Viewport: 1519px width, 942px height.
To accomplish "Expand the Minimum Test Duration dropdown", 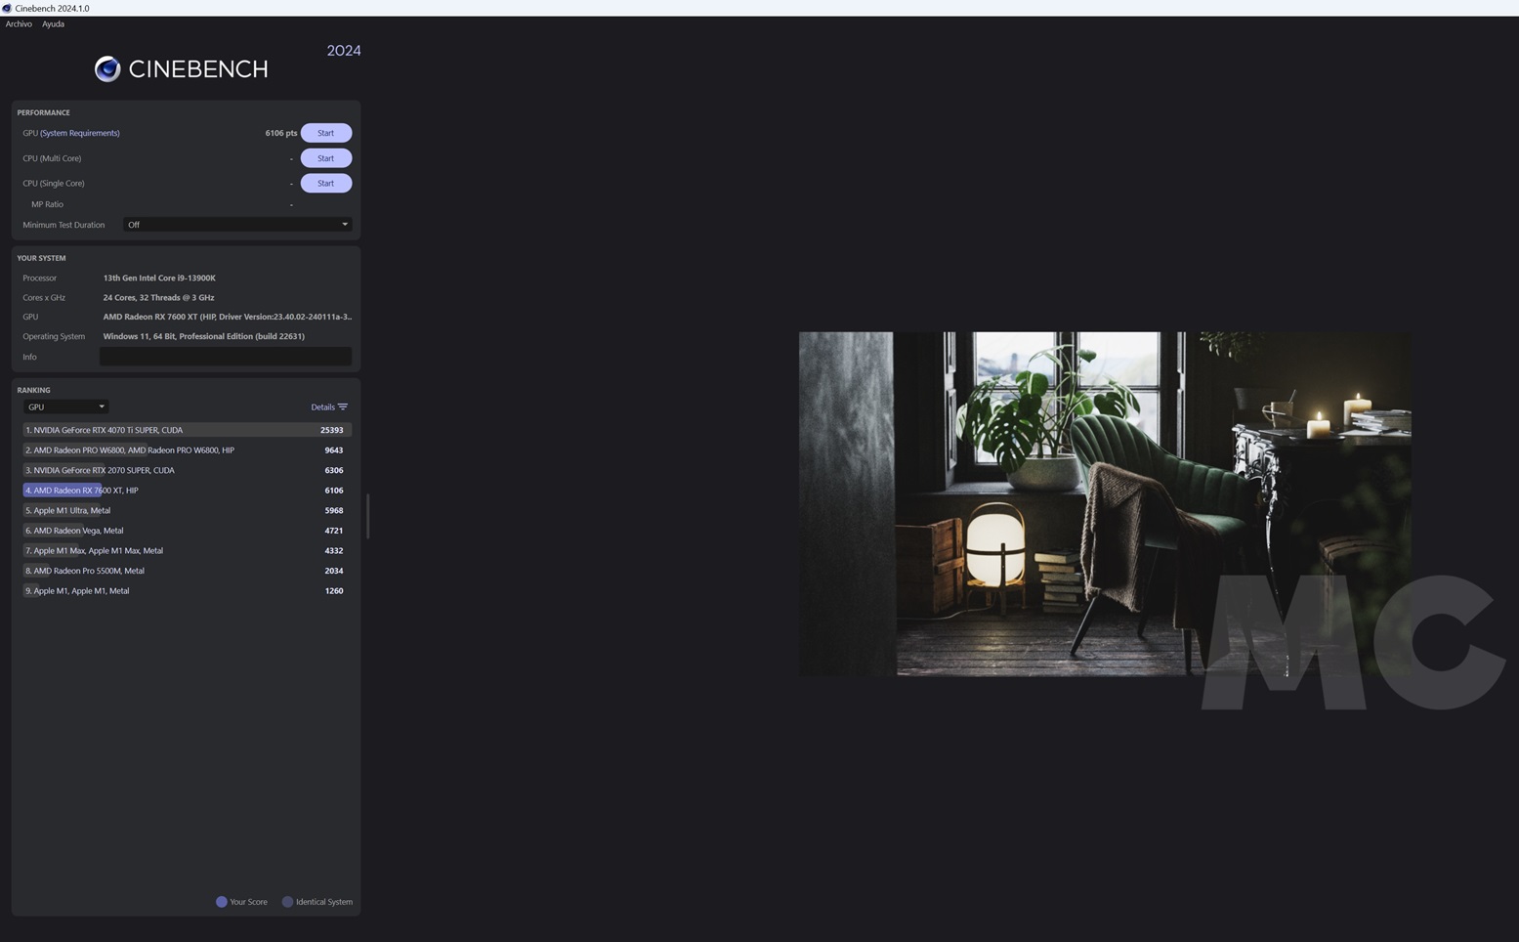I will [236, 225].
